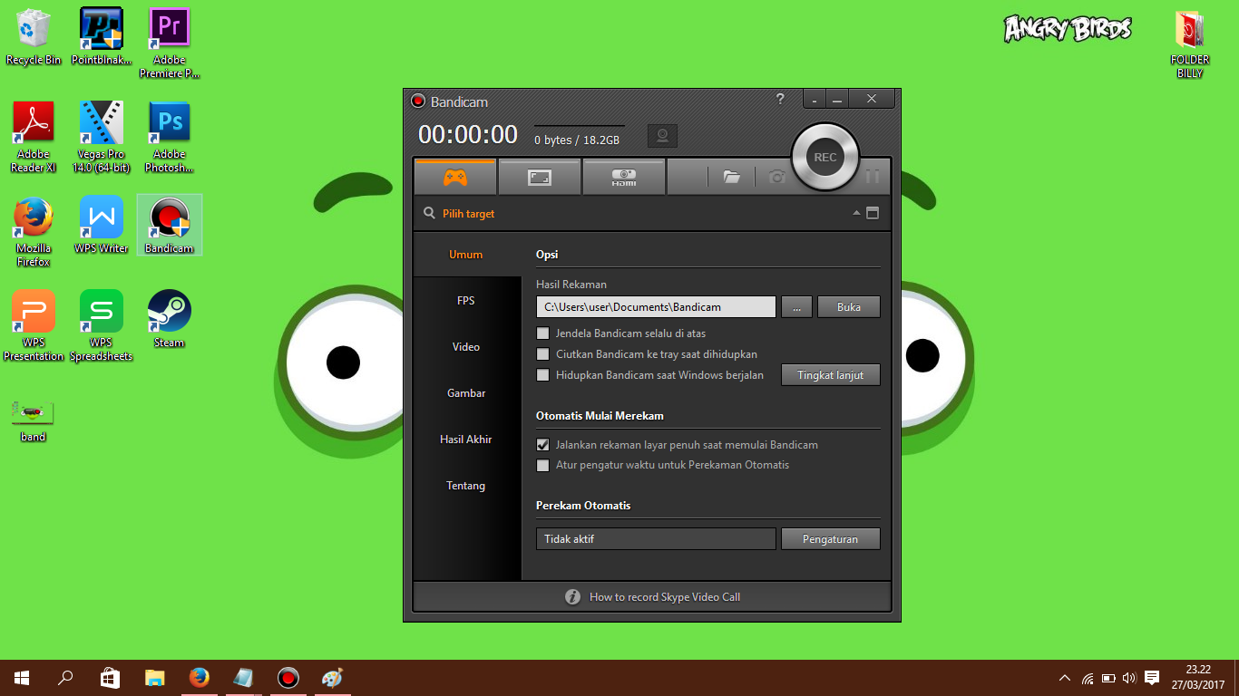The image size is (1239, 696).
Task: Start recording with the REC button
Action: tap(824, 157)
